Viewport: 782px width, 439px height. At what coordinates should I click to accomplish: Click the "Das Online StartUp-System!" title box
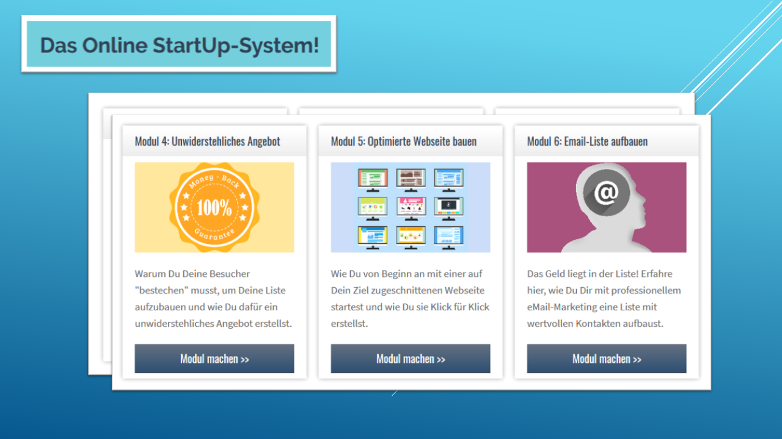pos(179,45)
